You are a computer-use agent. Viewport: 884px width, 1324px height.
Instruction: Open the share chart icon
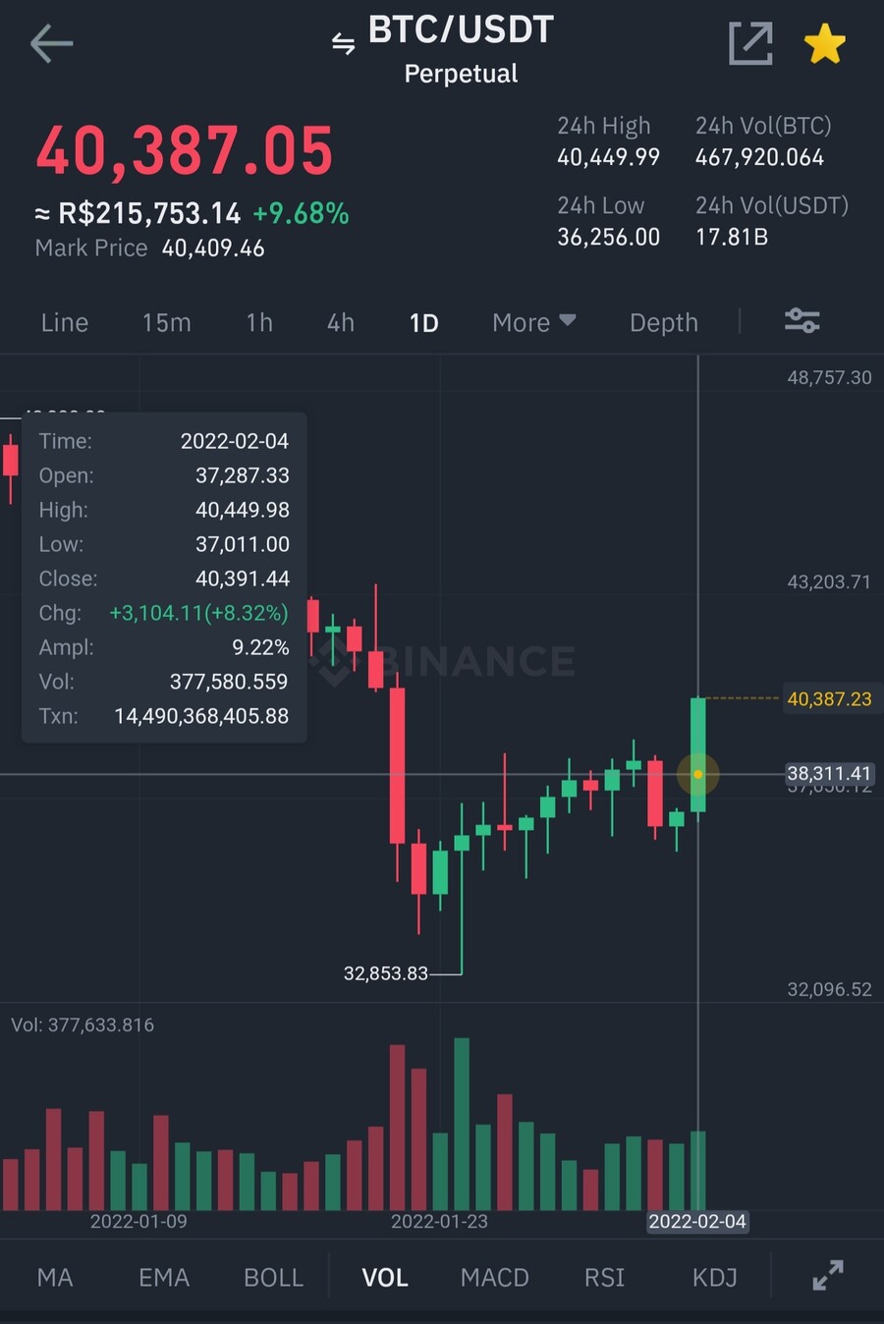coord(750,44)
